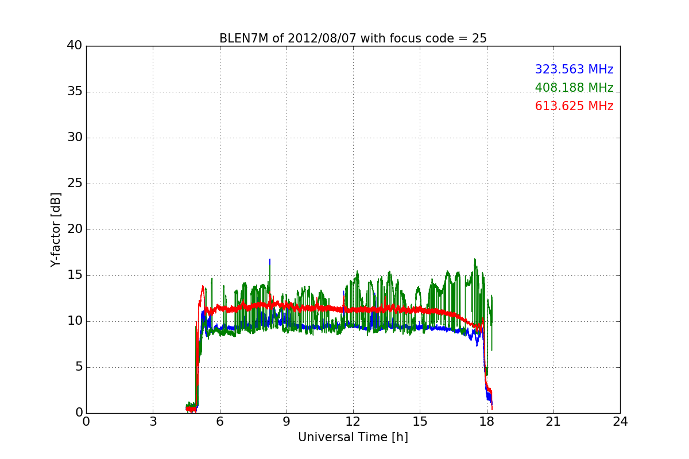
Task: Click x-axis tick label 18
Action: click(487, 422)
